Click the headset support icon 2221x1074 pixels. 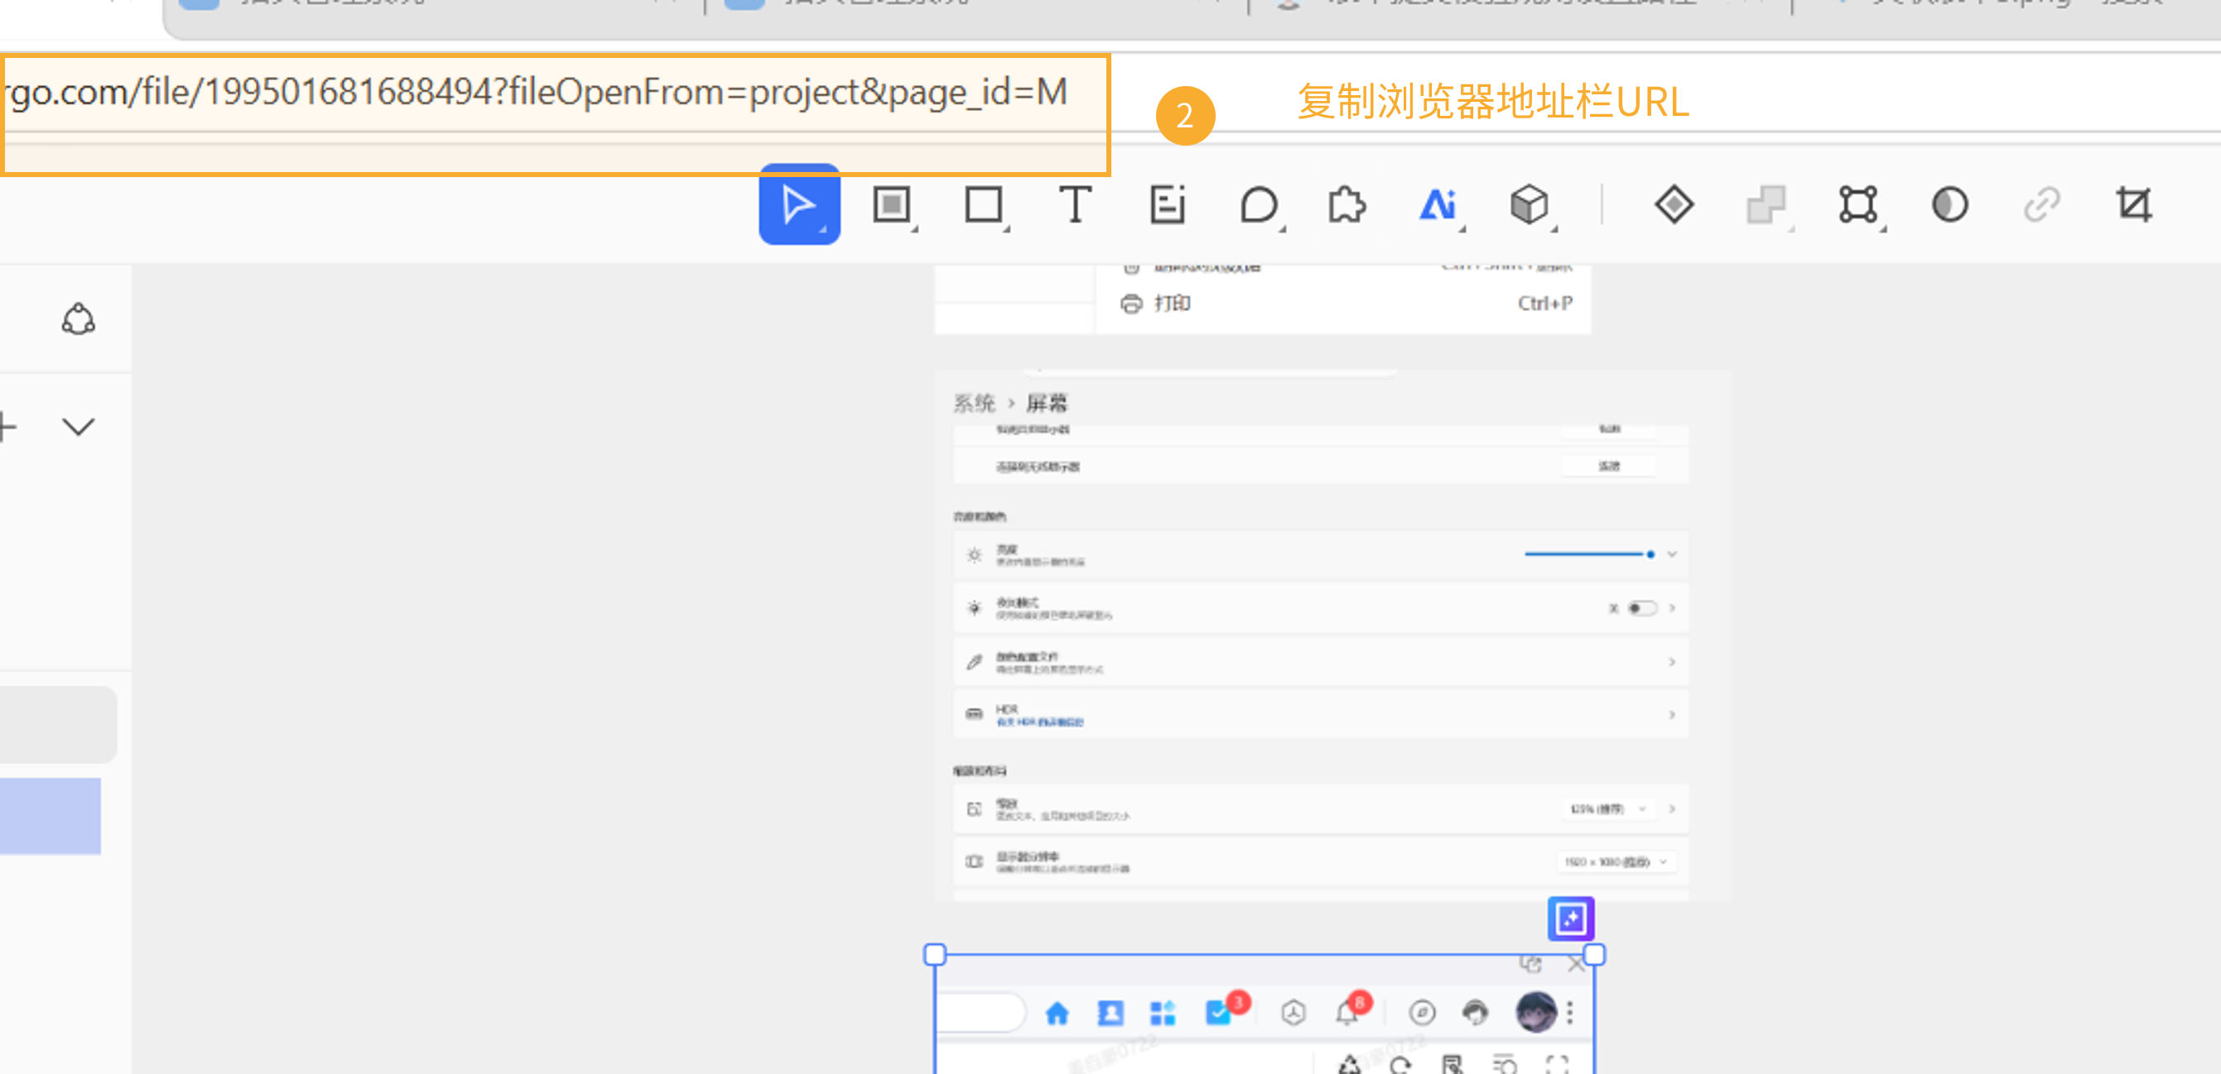click(1475, 1013)
